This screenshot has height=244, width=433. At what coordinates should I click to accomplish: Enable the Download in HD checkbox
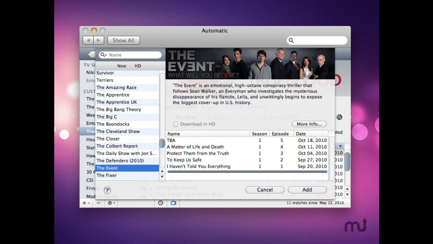(x=176, y=124)
